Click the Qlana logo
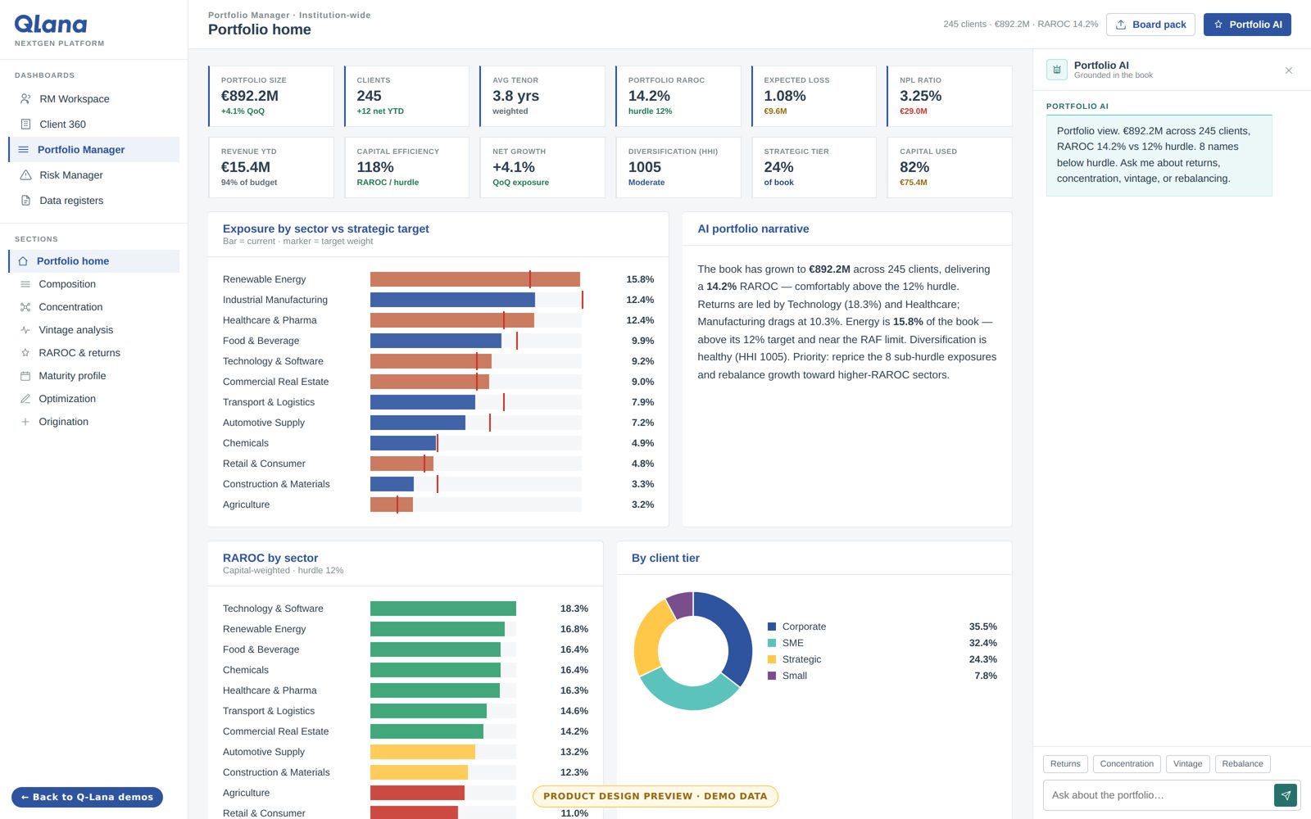 [51, 25]
